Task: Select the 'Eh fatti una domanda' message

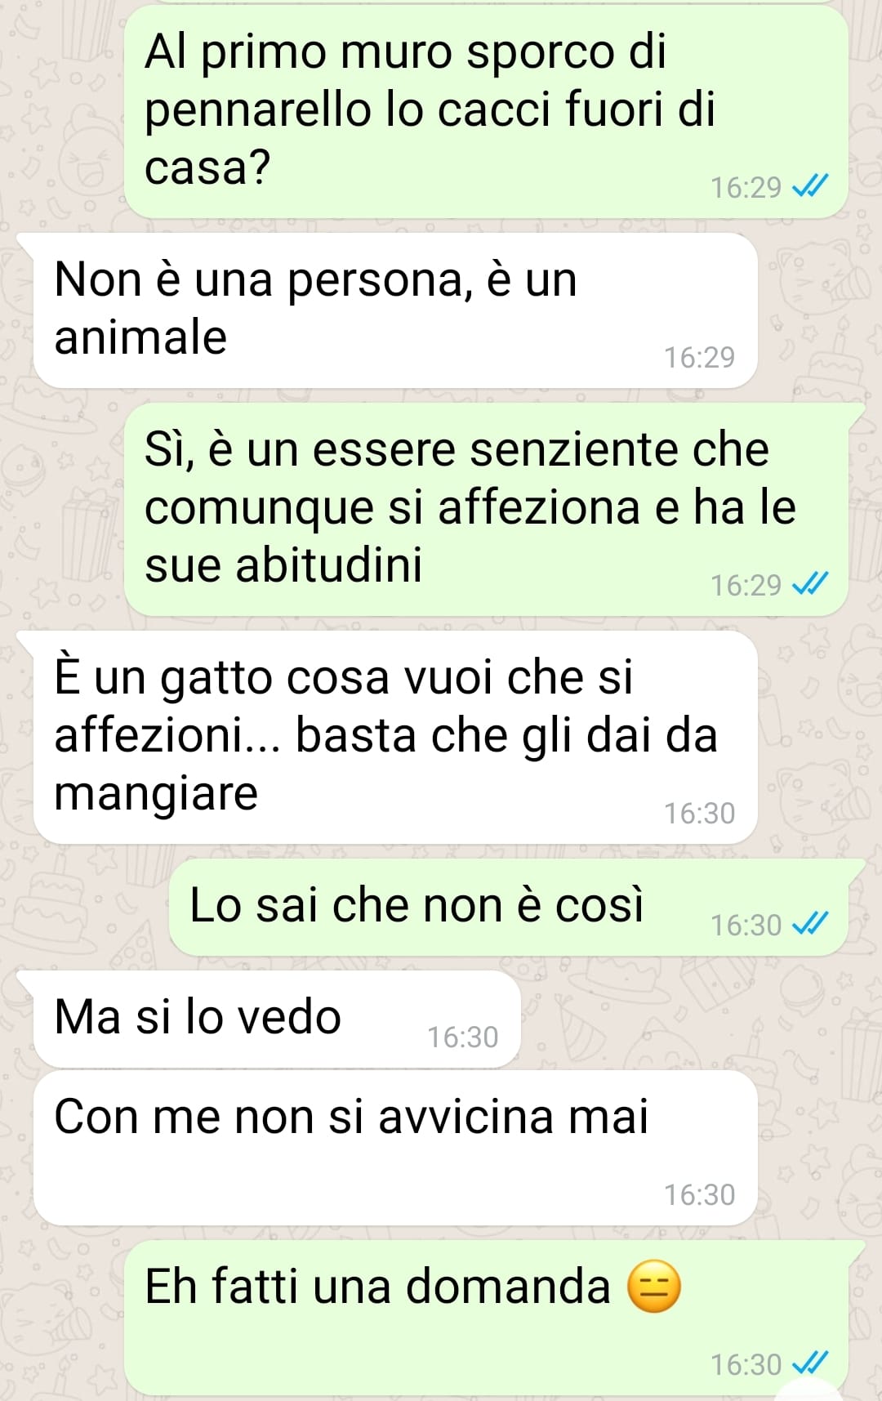Action: point(486,1318)
